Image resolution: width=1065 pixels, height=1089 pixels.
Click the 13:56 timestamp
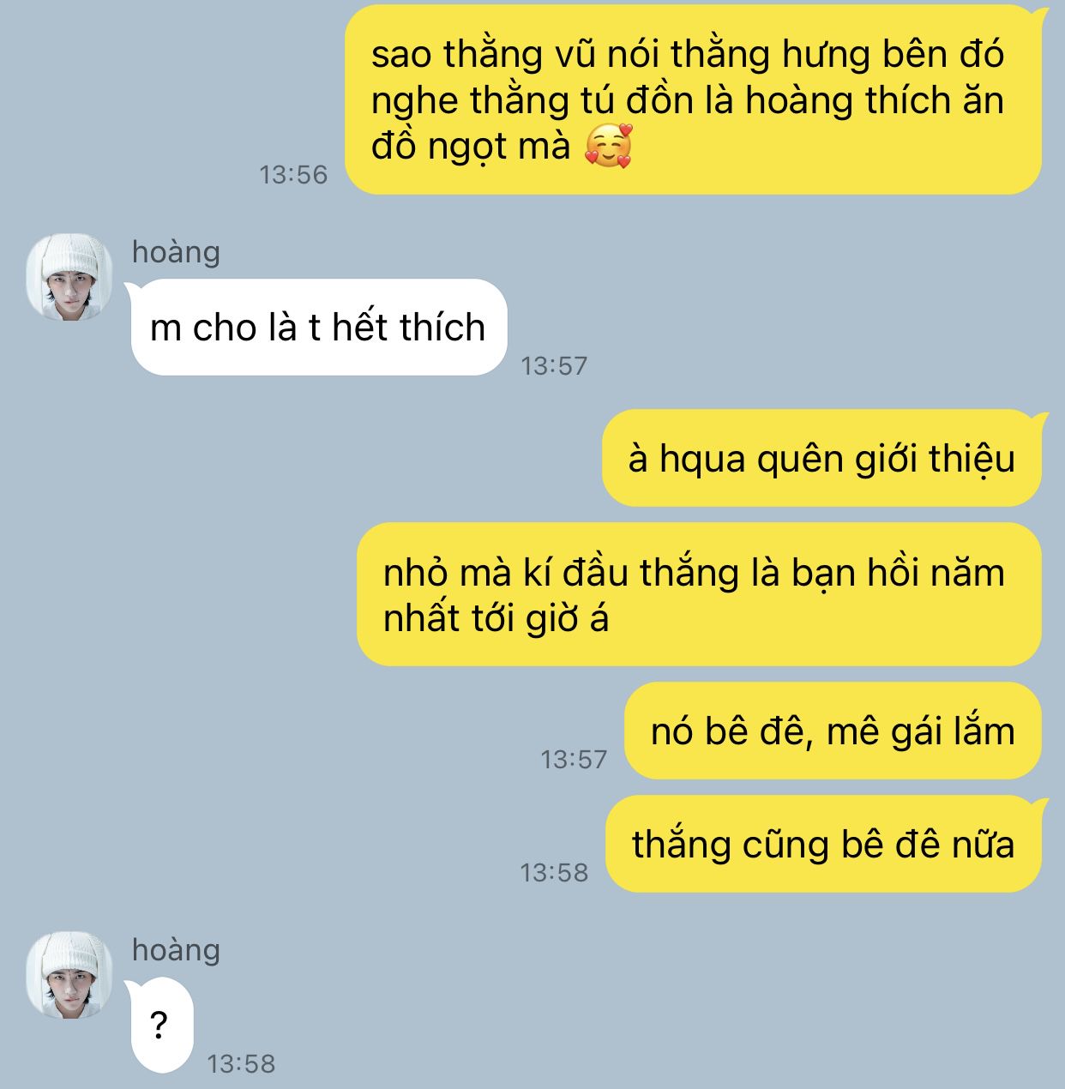coord(293,175)
